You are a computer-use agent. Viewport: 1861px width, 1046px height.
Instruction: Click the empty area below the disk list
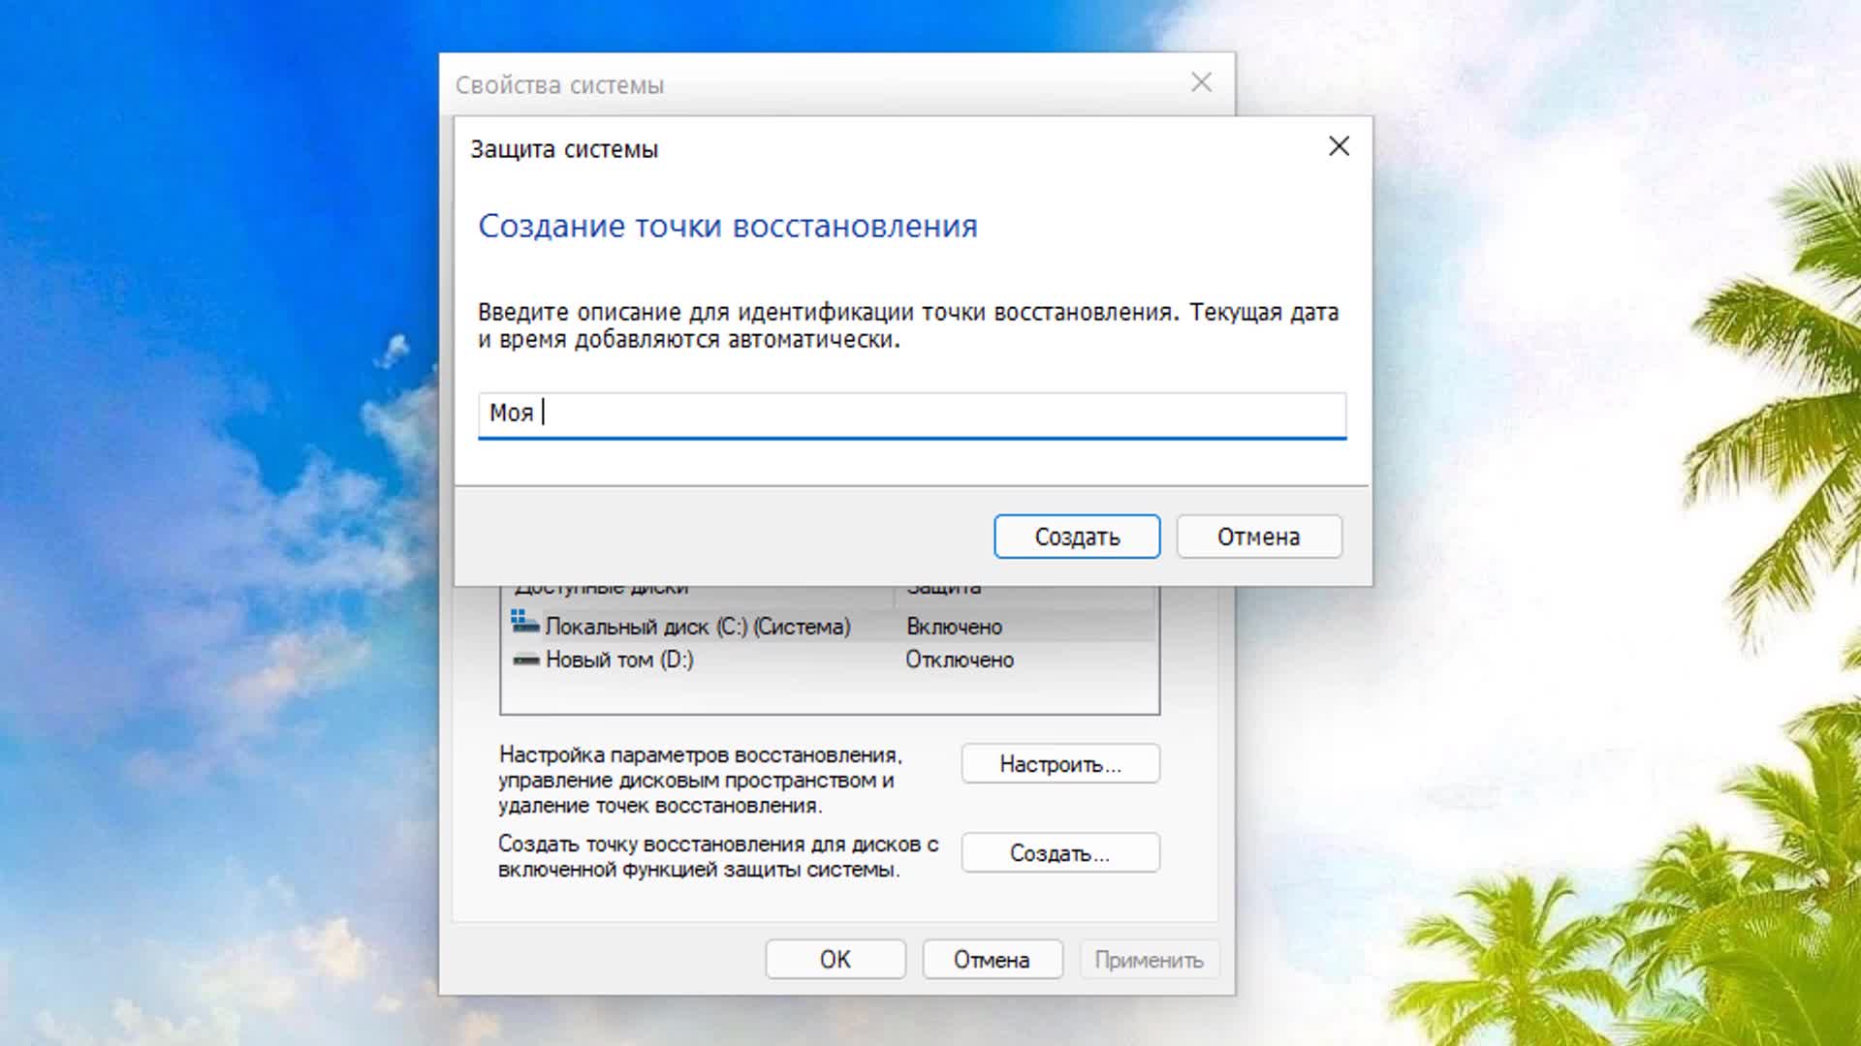point(829,693)
